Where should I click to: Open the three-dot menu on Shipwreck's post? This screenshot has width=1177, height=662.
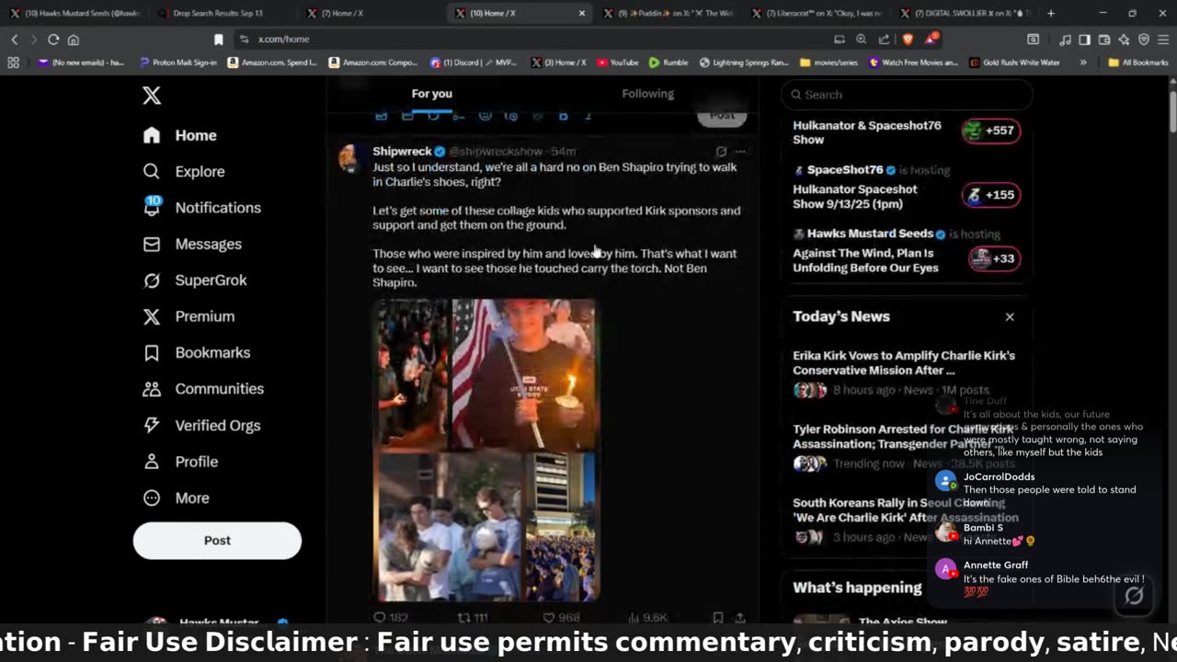coord(740,152)
